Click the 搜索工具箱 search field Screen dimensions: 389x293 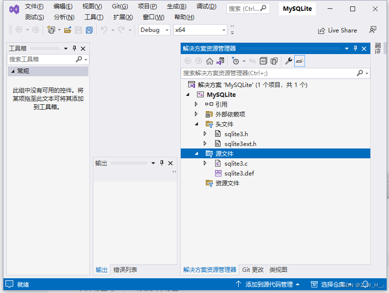coord(48,59)
